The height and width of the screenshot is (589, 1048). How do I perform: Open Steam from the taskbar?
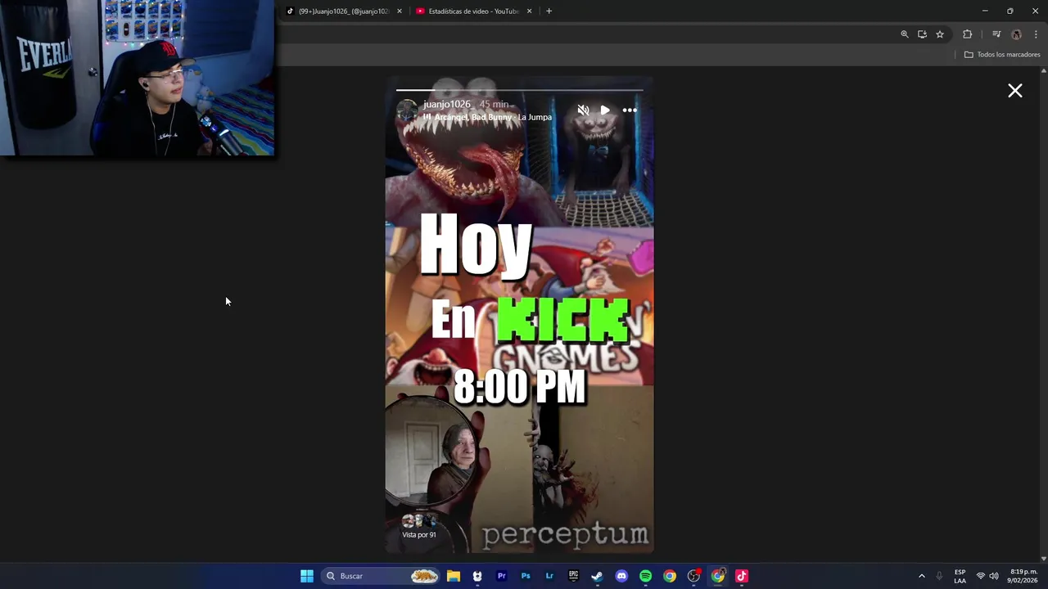click(x=598, y=576)
